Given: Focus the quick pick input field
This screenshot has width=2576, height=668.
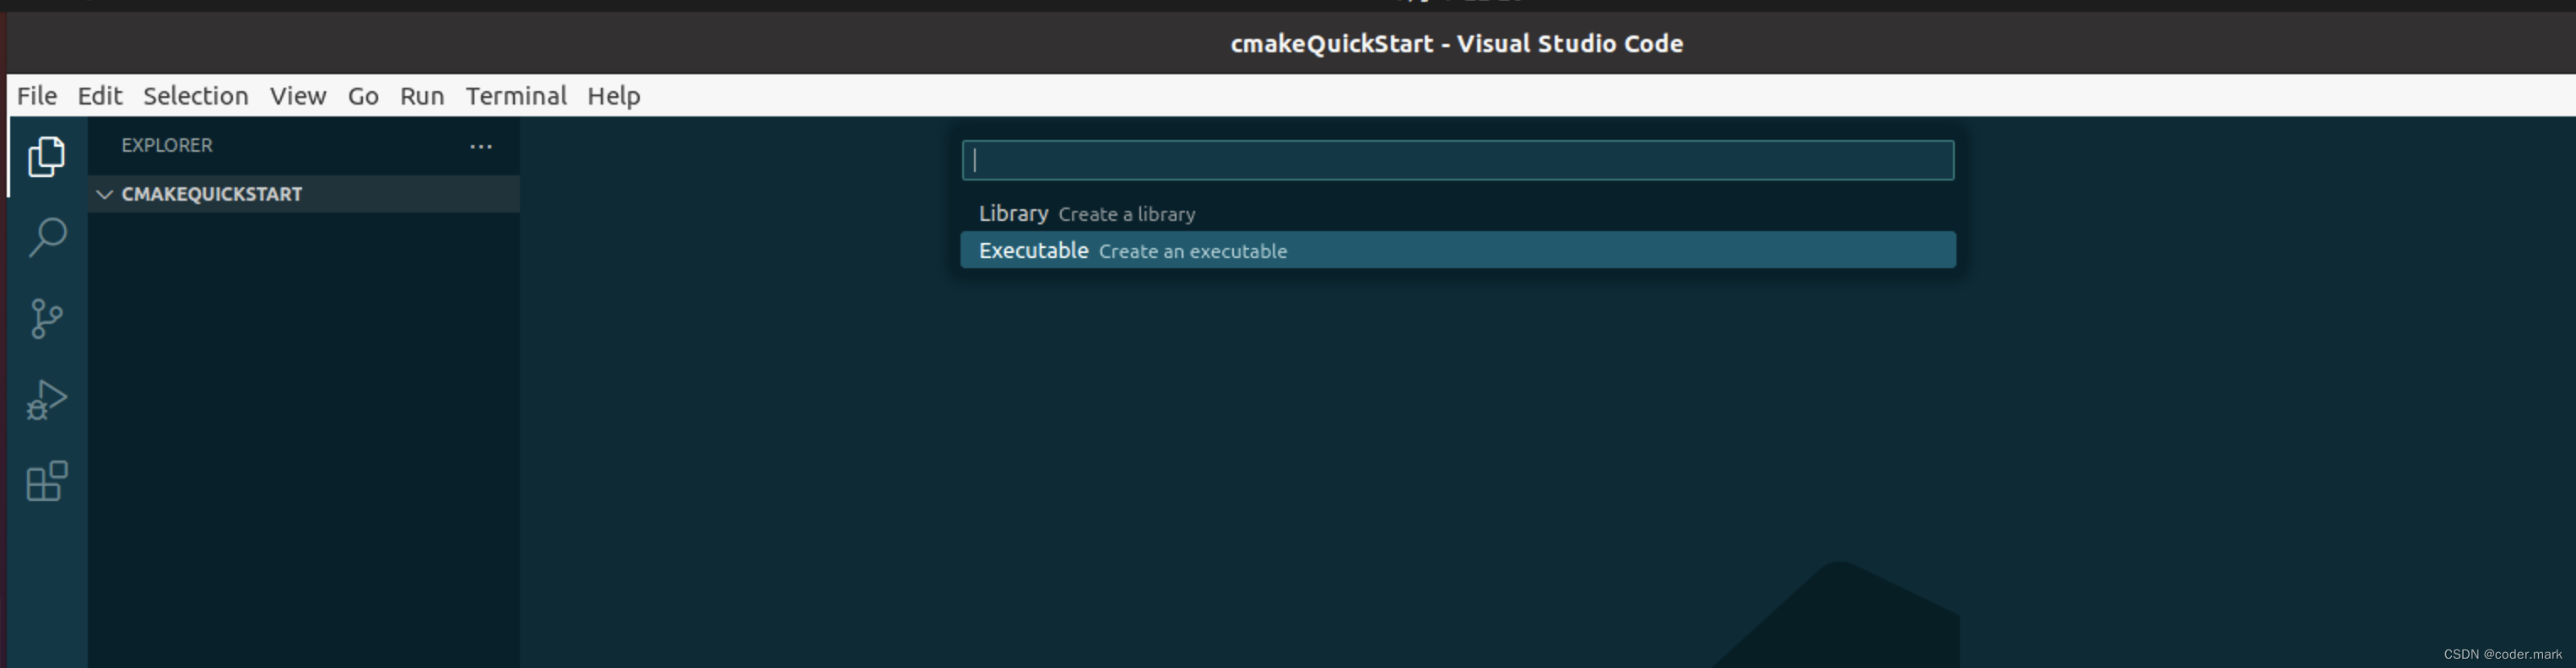Looking at the screenshot, I should (1458, 161).
